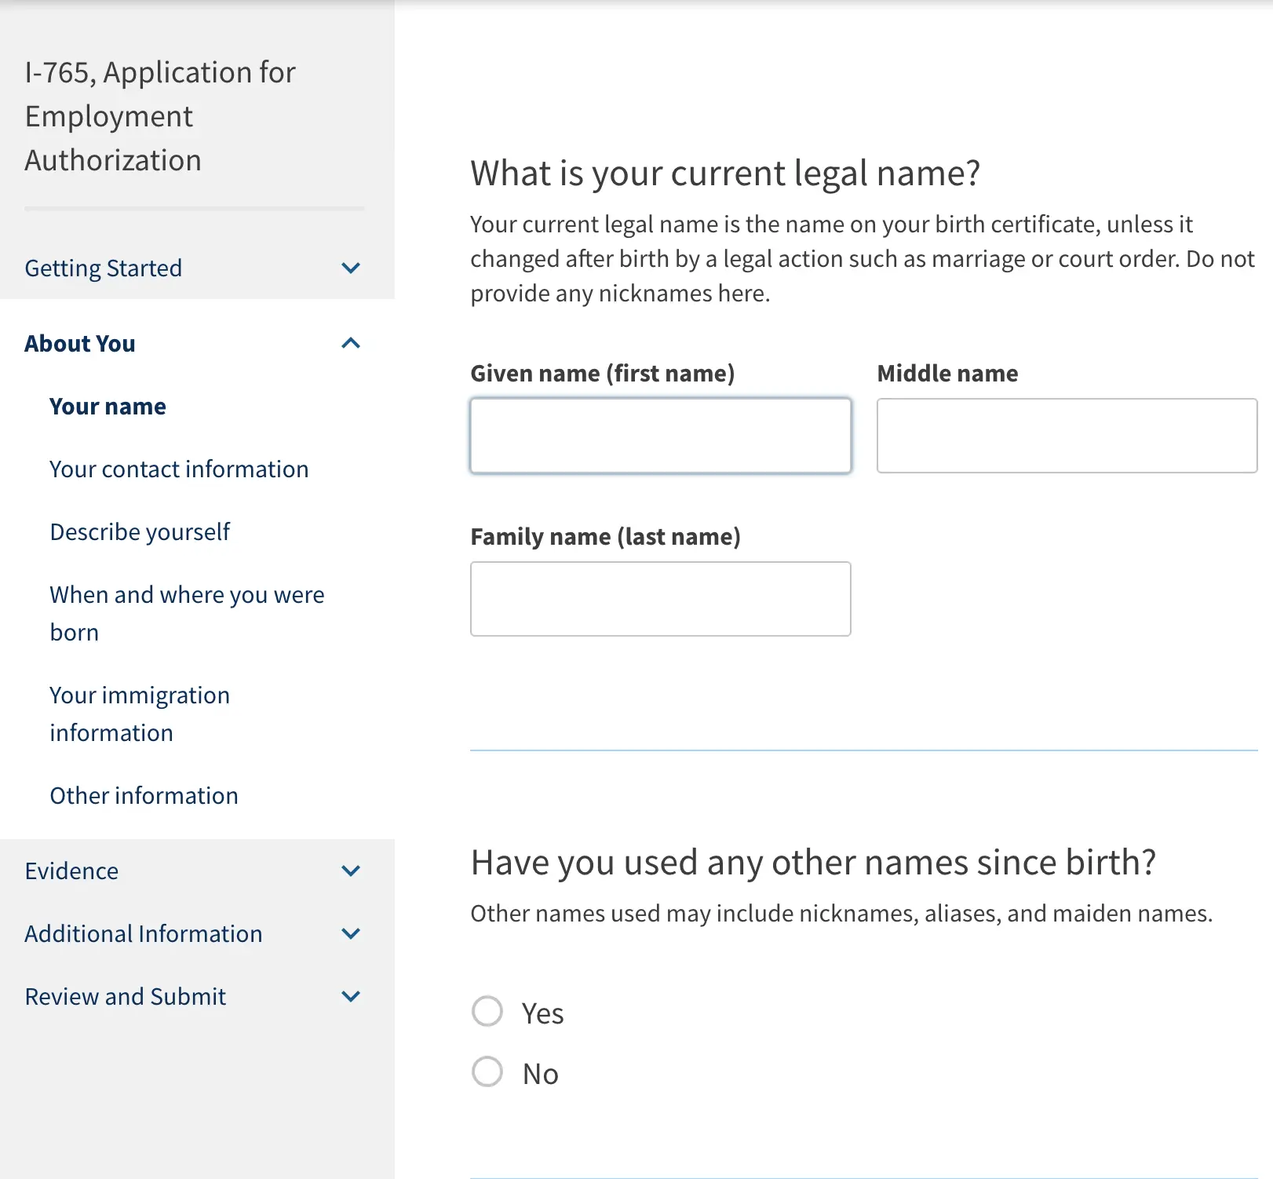Viewport: 1273px width, 1179px height.
Task: Expand the Additional Information chevron
Action: 351,934
